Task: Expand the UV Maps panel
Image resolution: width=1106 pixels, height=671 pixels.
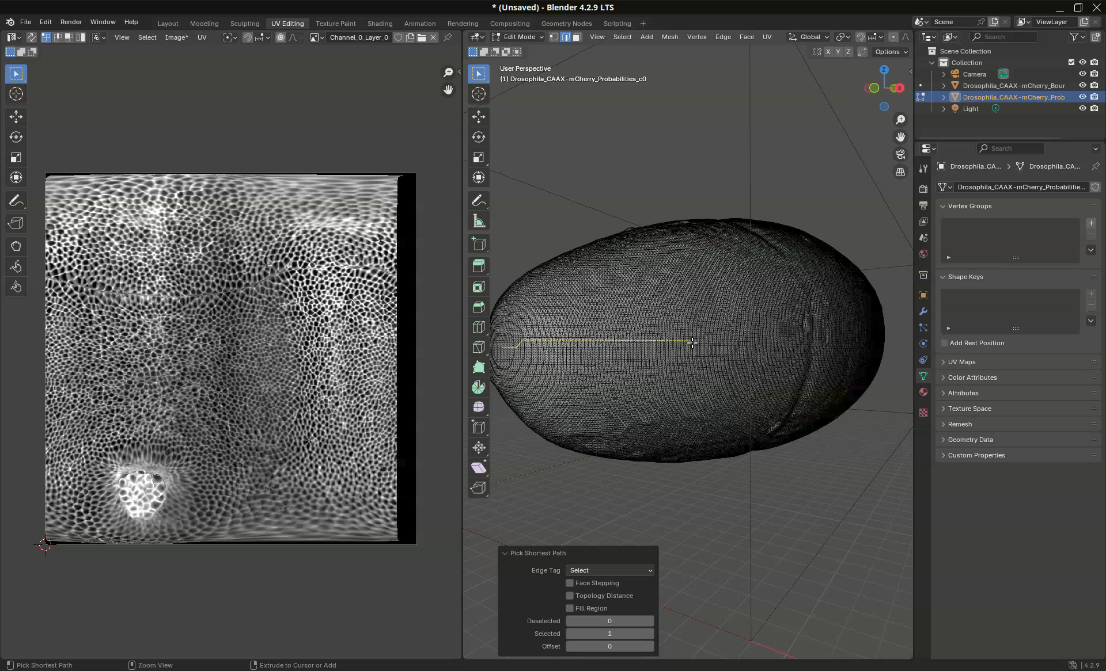Action: [x=961, y=362]
